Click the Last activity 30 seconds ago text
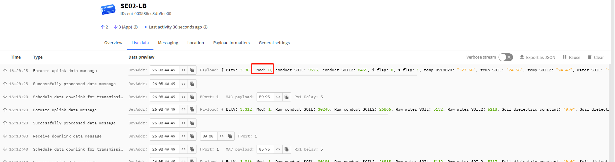The height and width of the screenshot is (162, 615). (x=175, y=27)
